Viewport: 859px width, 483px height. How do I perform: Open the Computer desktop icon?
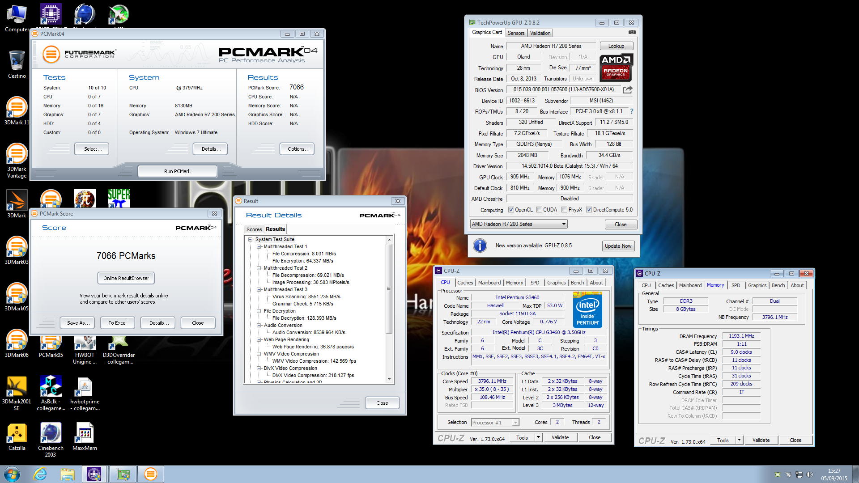point(17,18)
